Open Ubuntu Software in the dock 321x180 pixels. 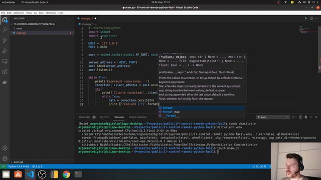tap(18, 174)
